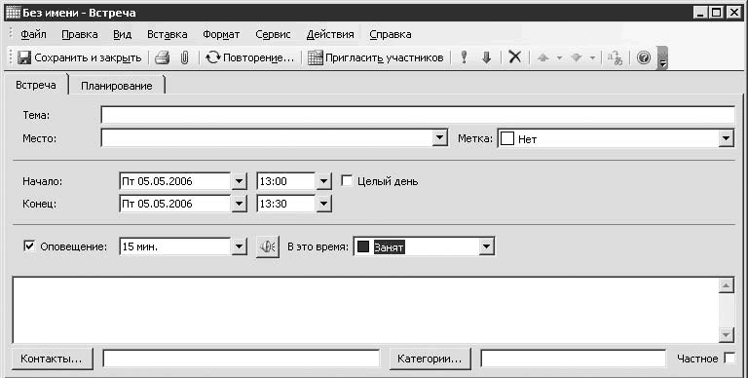
Task: Open toolbar options at the toolbar's end
Action: click(x=662, y=58)
